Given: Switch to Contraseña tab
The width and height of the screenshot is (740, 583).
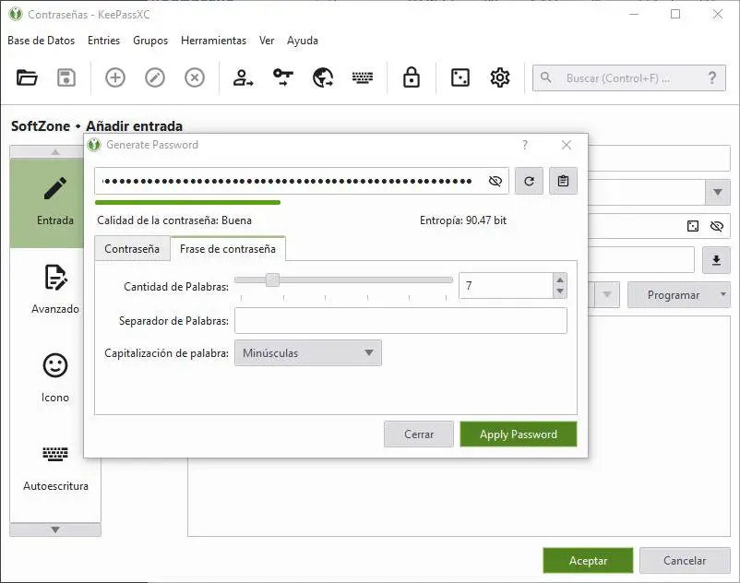Looking at the screenshot, I should click(x=132, y=248).
